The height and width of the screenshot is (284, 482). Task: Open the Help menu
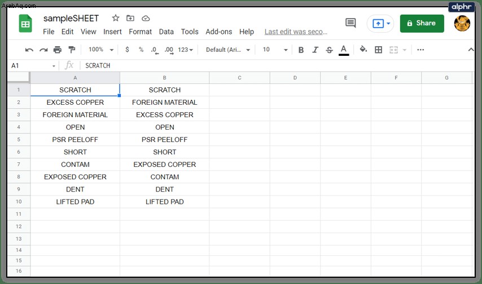click(x=247, y=32)
